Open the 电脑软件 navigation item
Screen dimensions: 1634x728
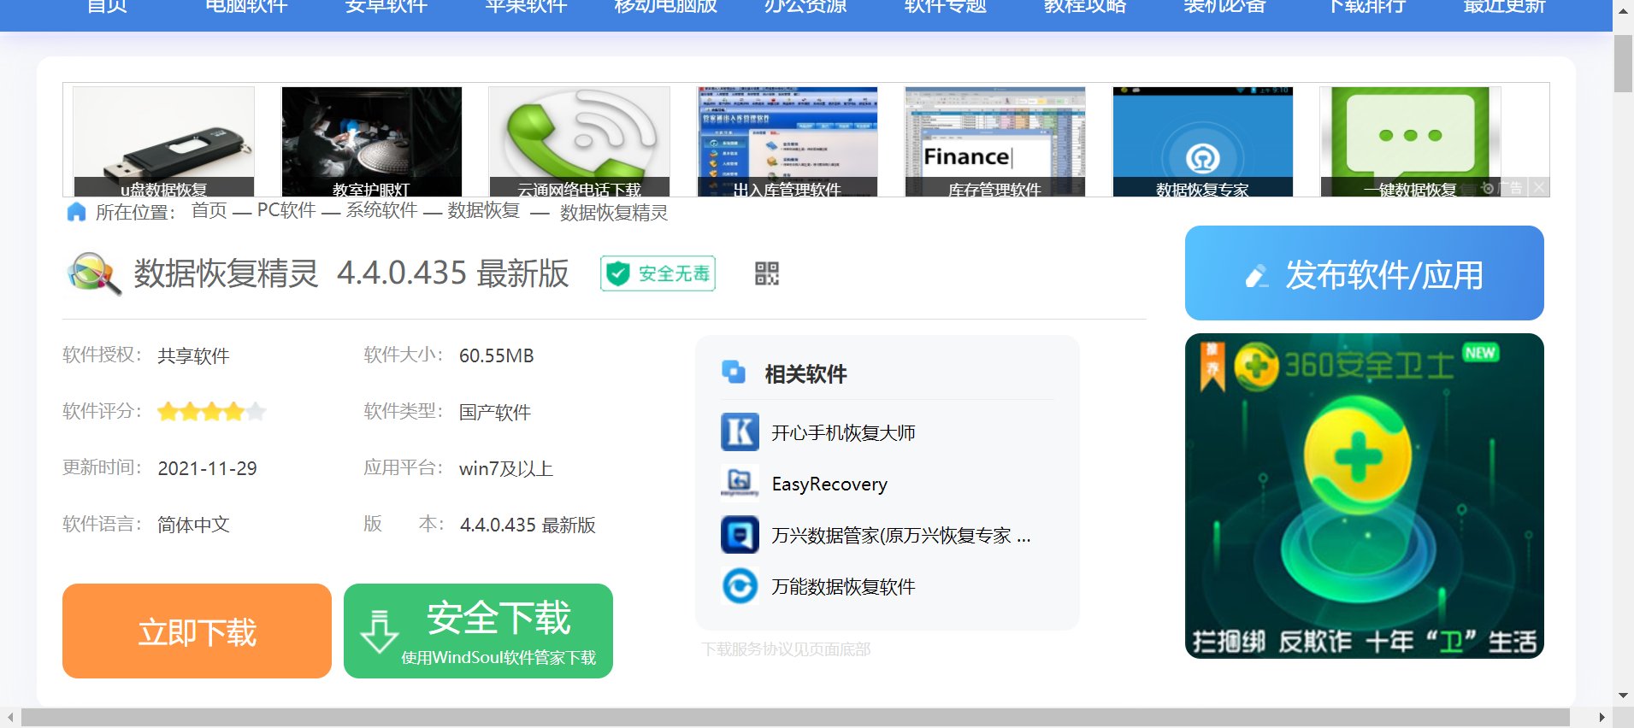pos(247,7)
